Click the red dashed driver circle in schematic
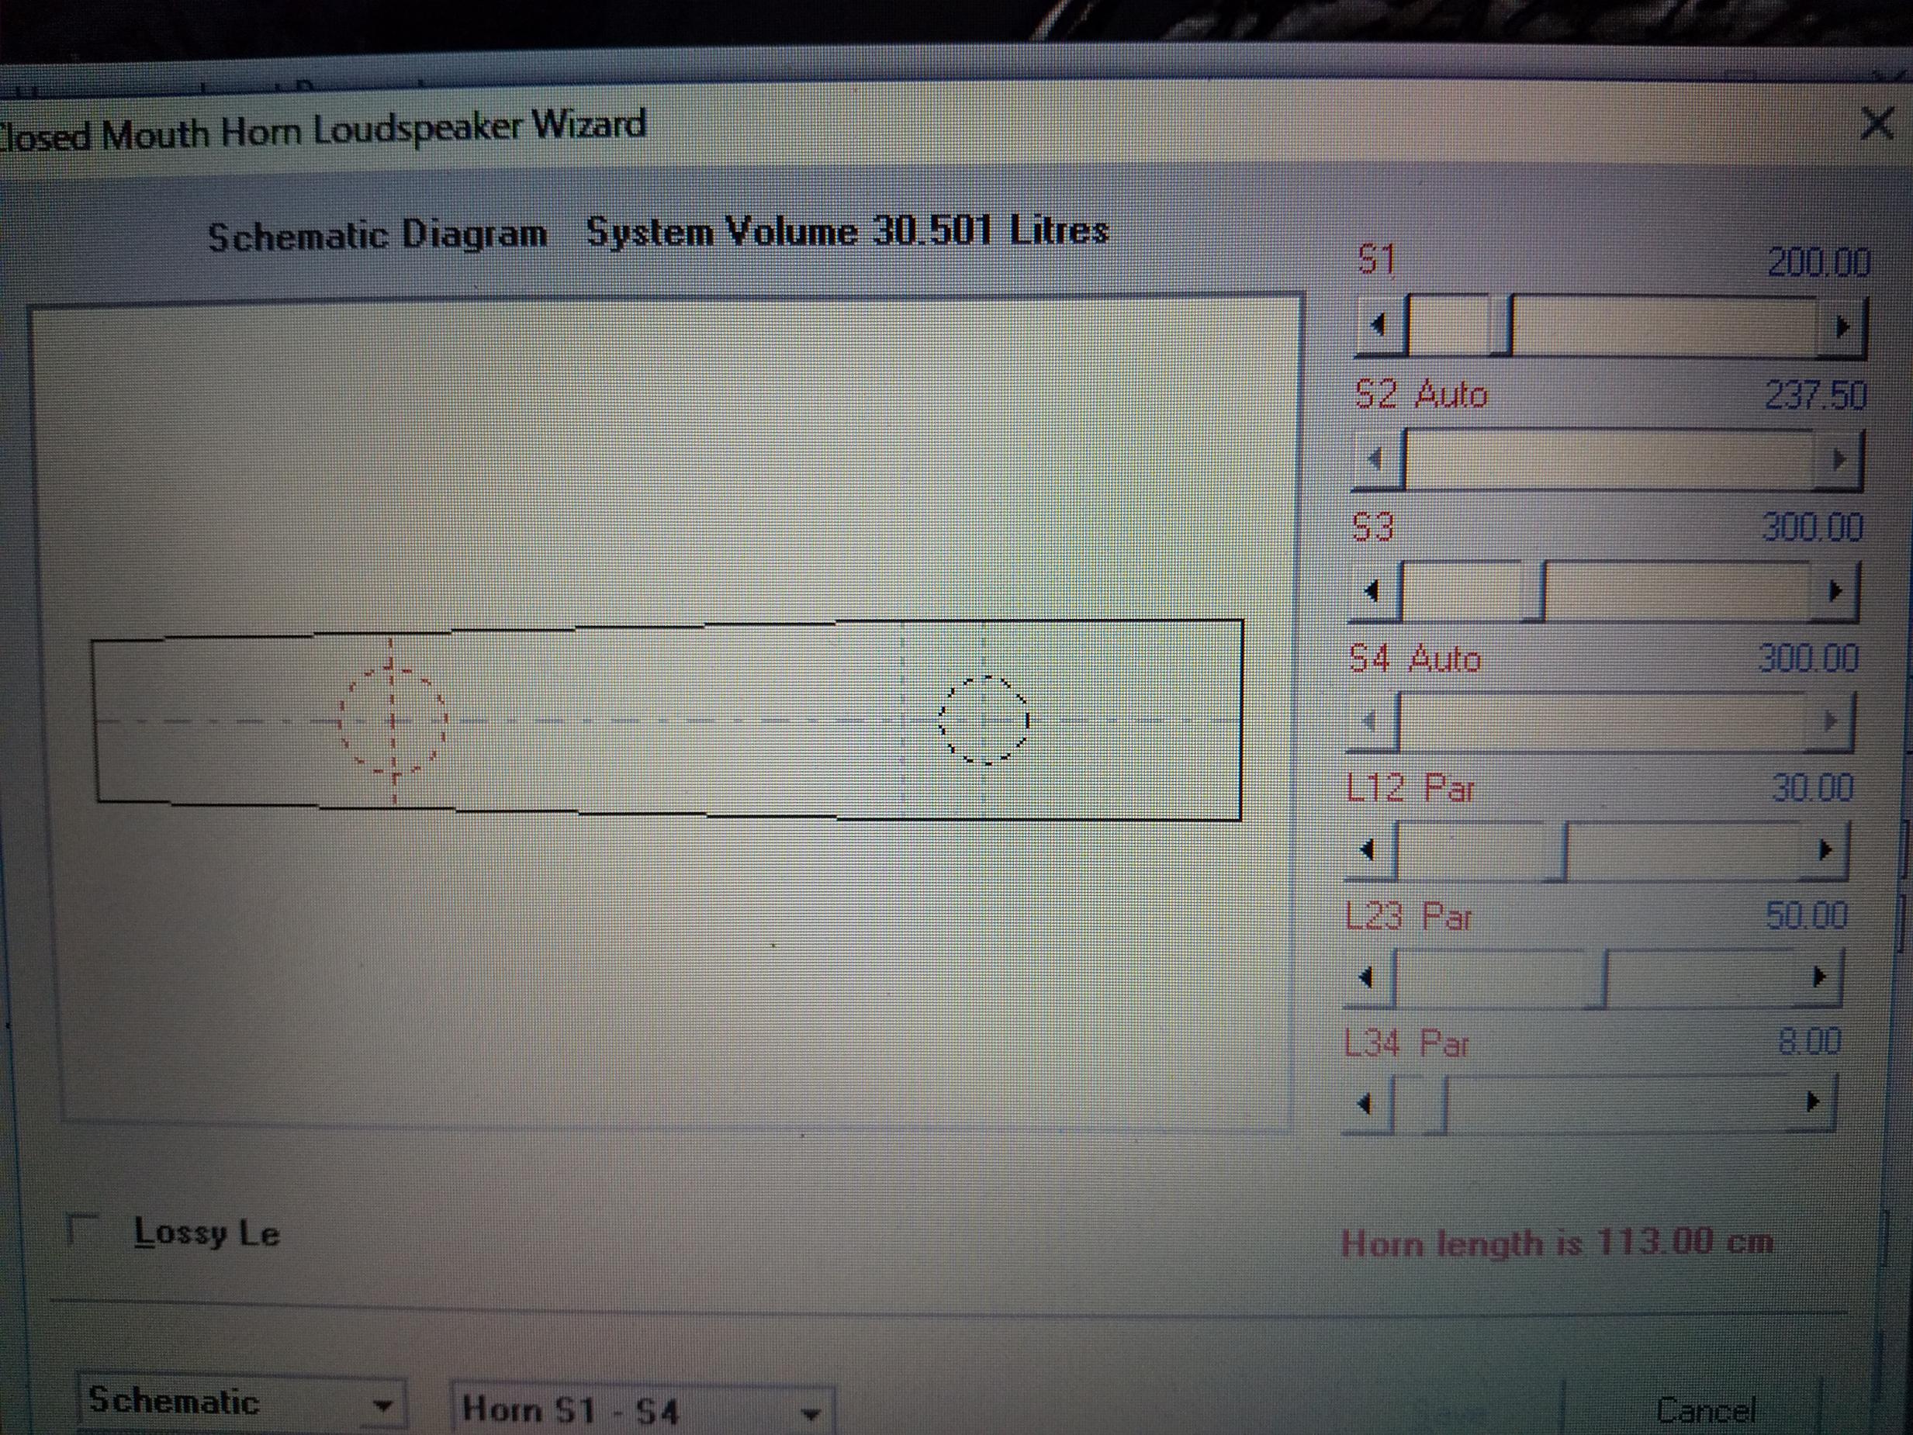1913x1435 pixels. 393,720
